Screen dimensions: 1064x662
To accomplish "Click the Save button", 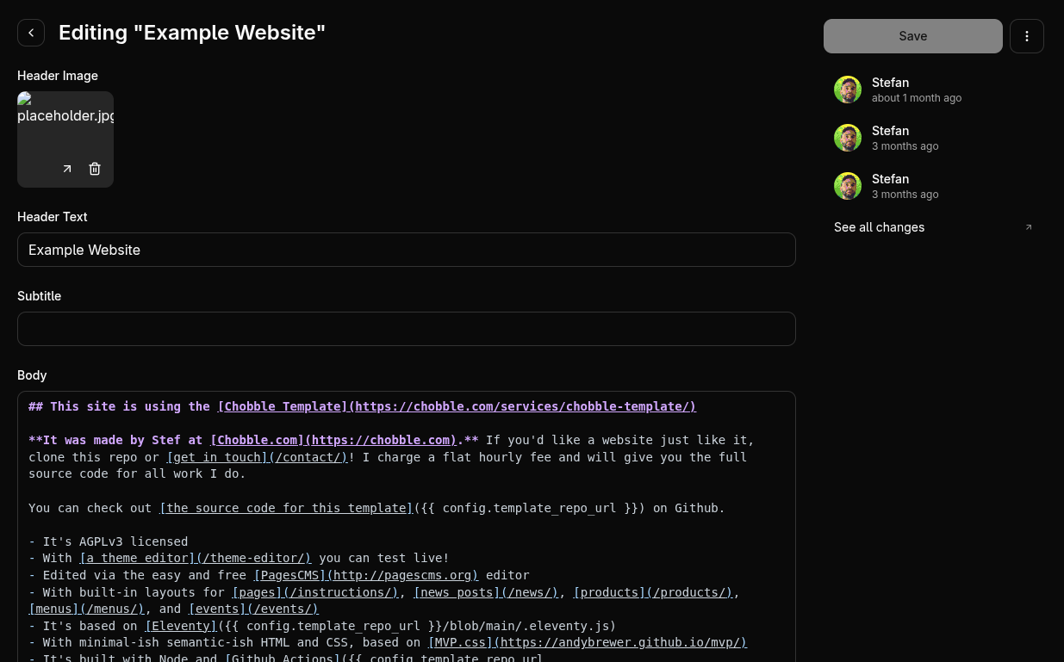I will [912, 36].
